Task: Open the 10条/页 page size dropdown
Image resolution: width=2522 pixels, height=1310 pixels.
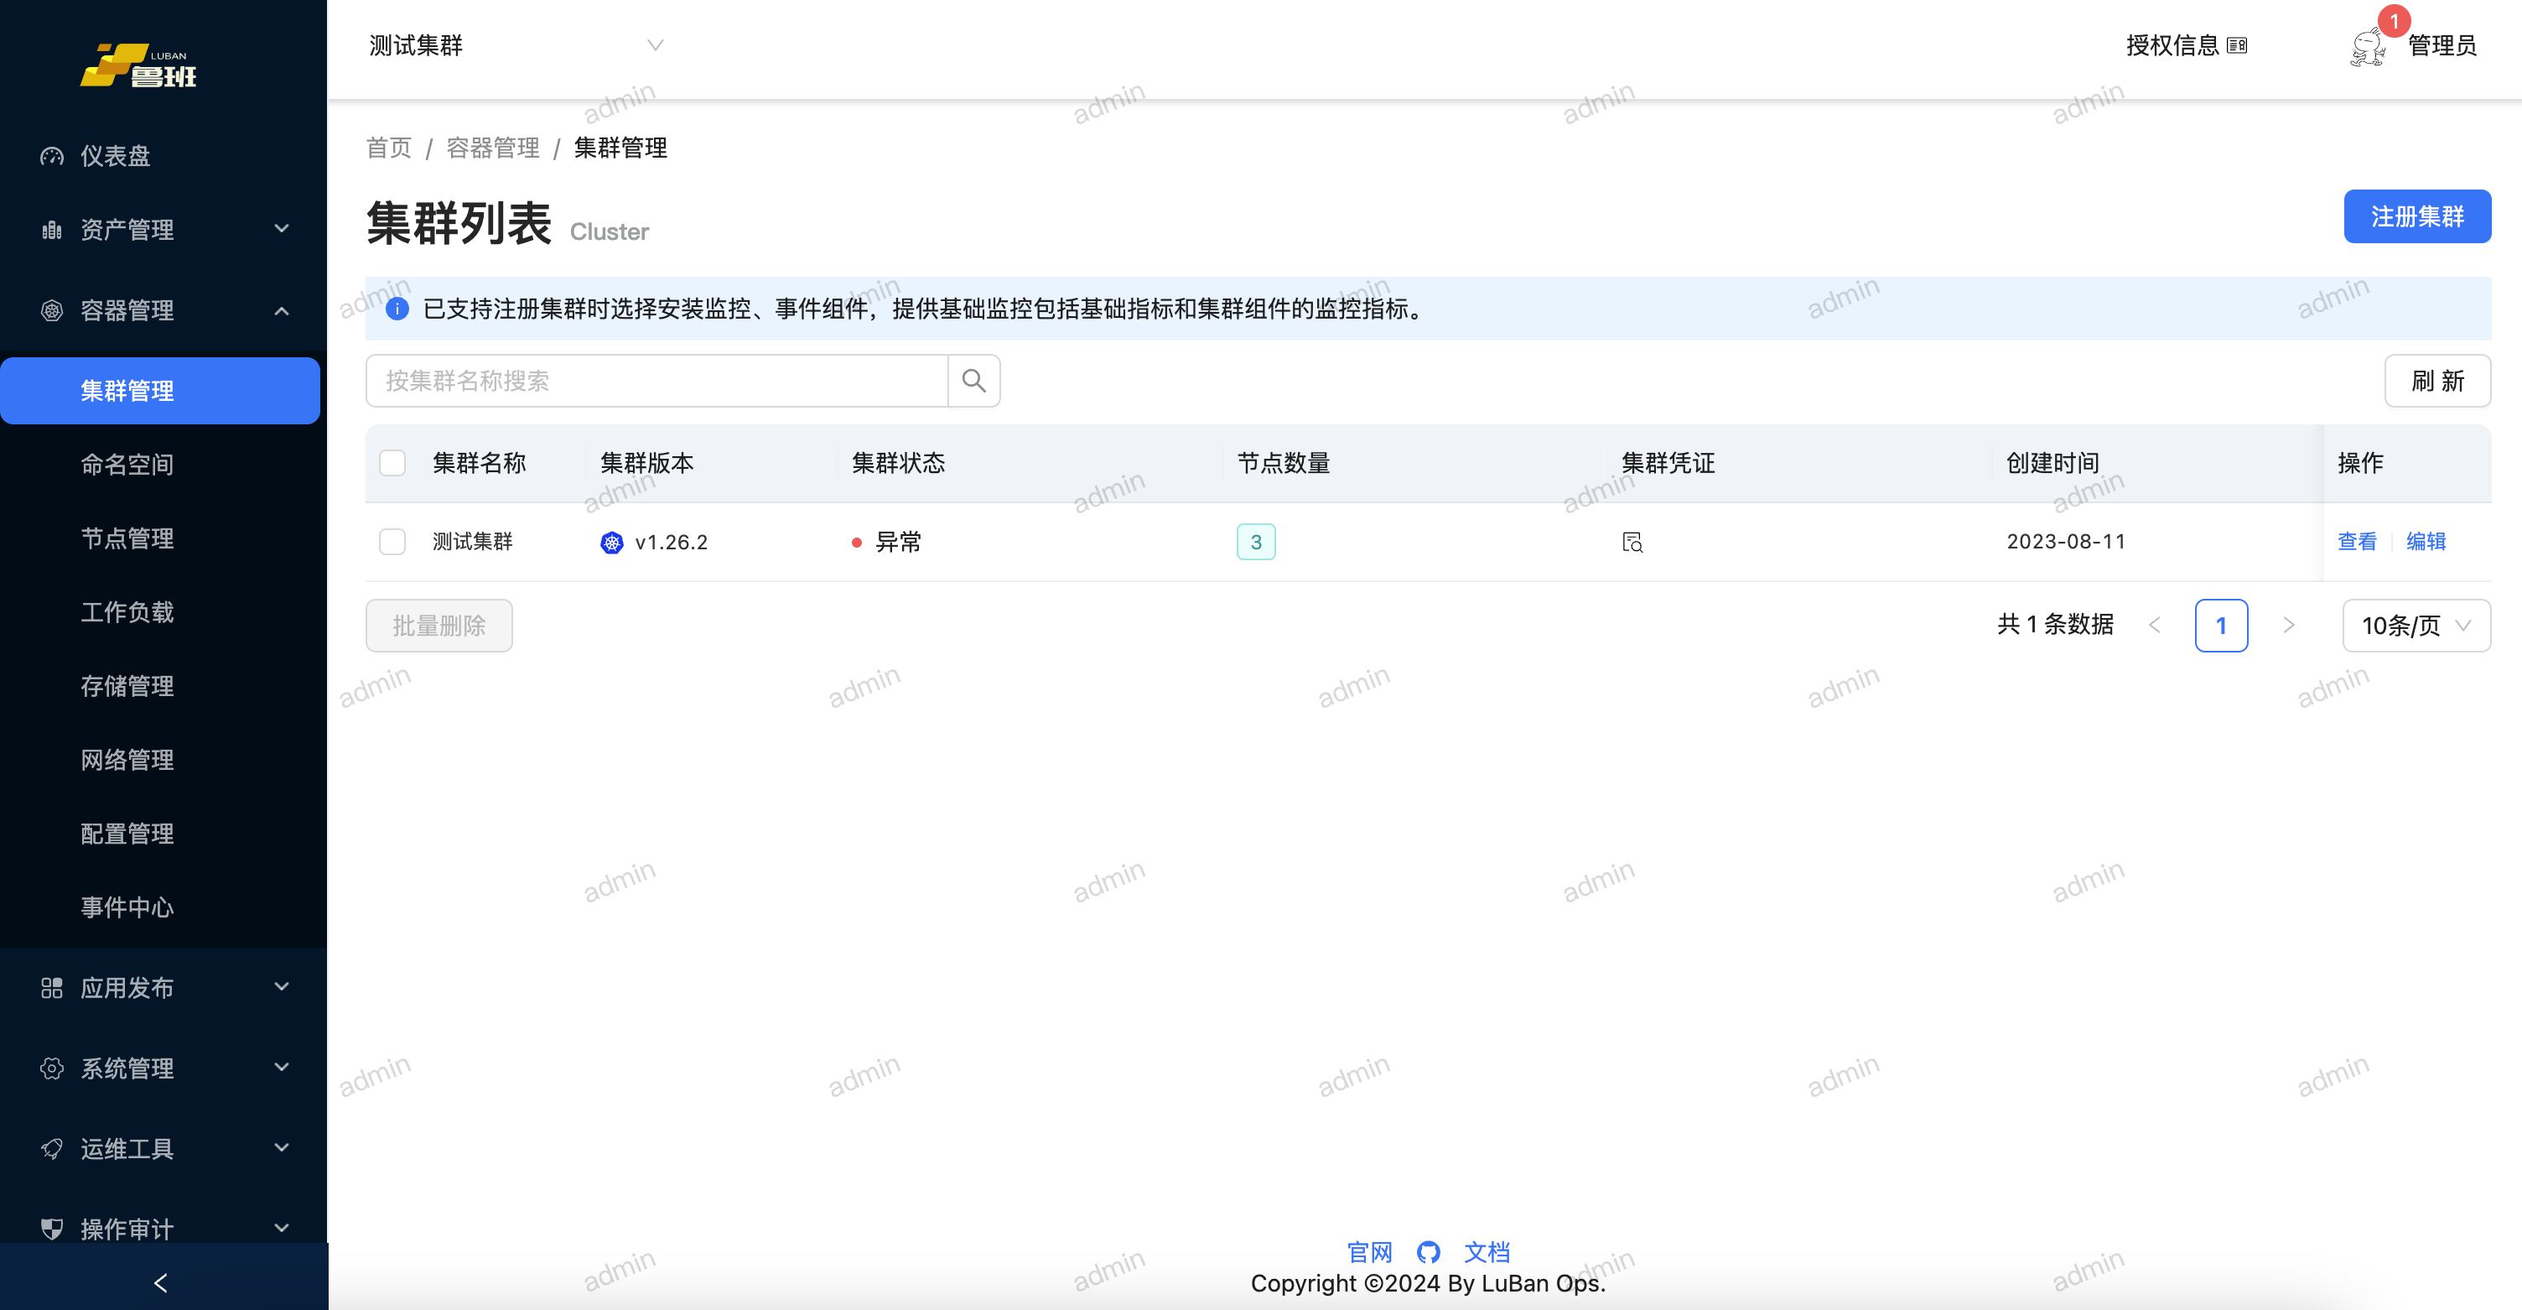Action: pos(2416,625)
